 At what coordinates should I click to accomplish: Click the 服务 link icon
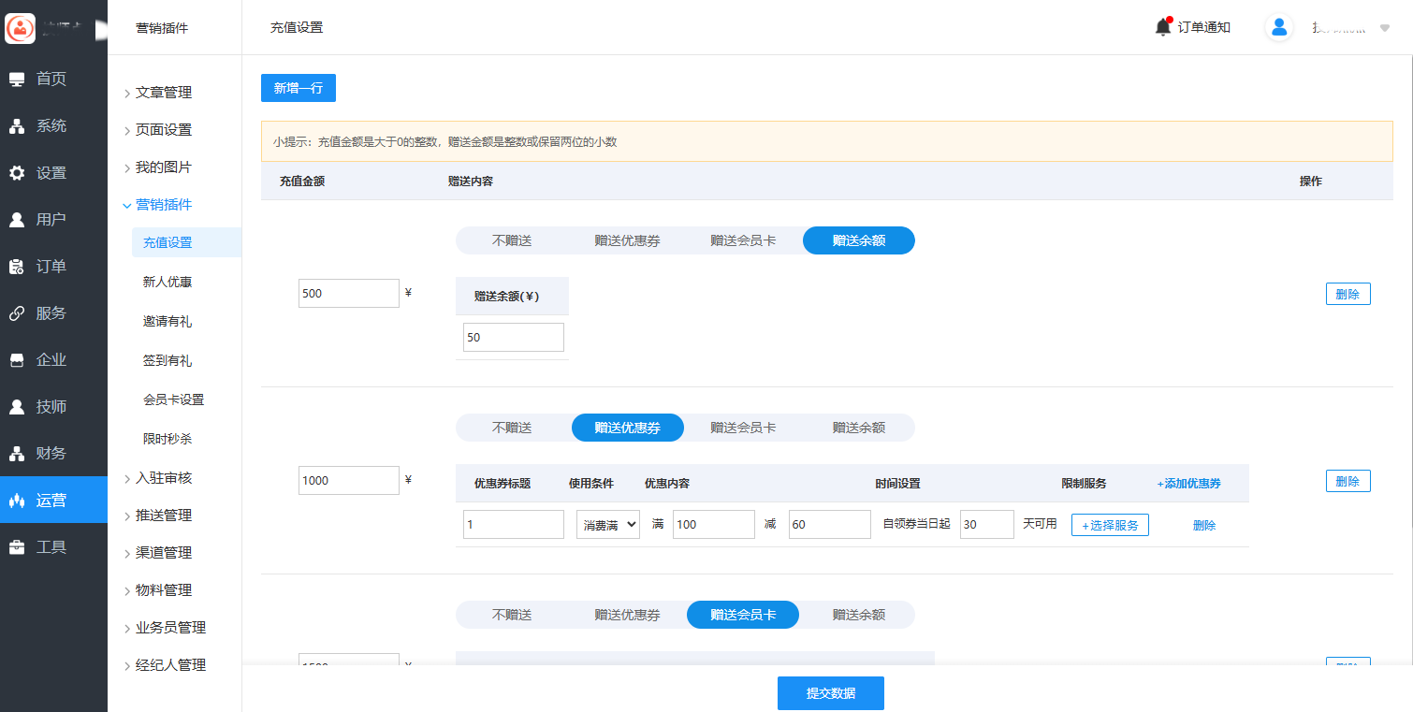pyautogui.click(x=17, y=313)
